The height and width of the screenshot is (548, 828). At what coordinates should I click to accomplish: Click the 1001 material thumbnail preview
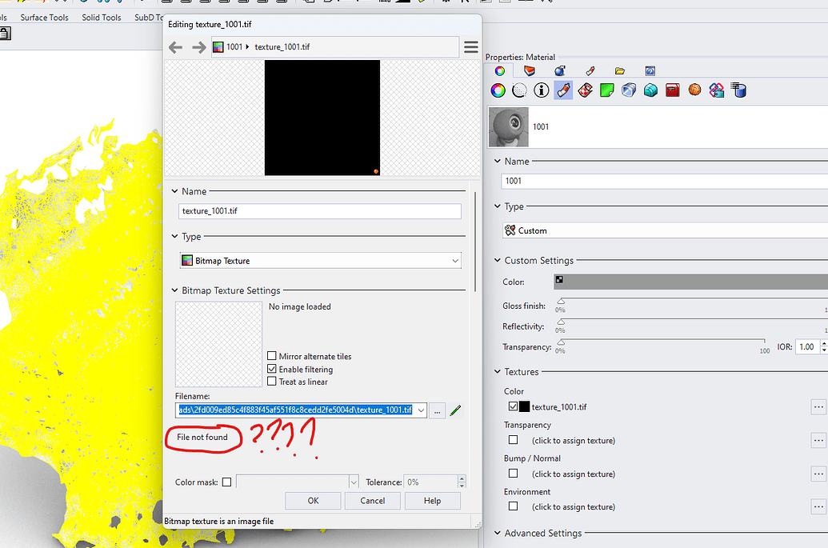(508, 126)
